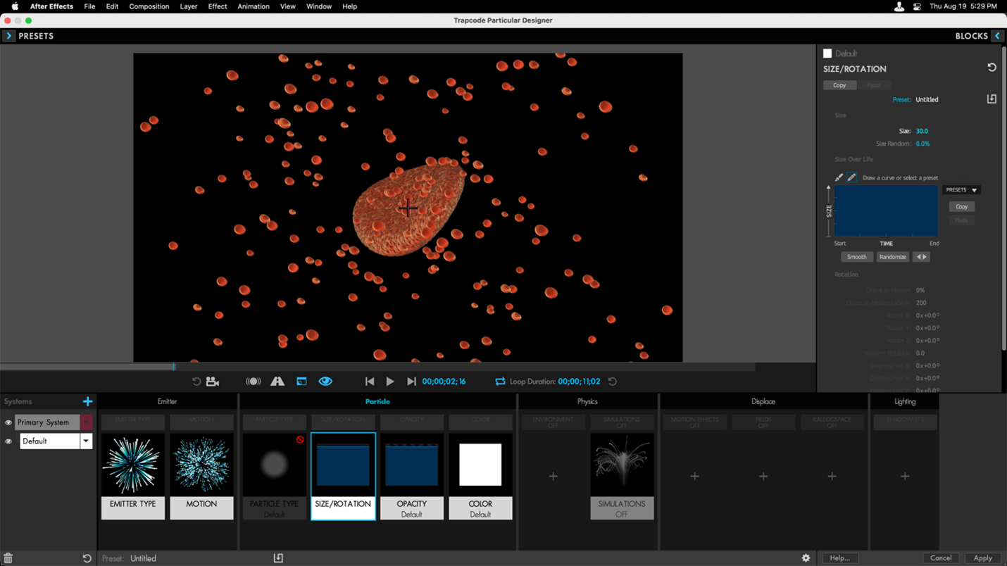The height and width of the screenshot is (566, 1007).
Task: Toggle the blue eye preview visibility icon
Action: point(325,382)
